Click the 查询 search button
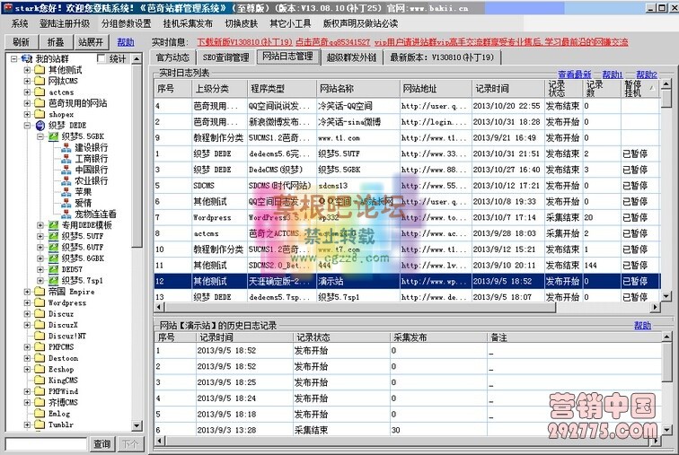The image size is (679, 455). click(102, 443)
